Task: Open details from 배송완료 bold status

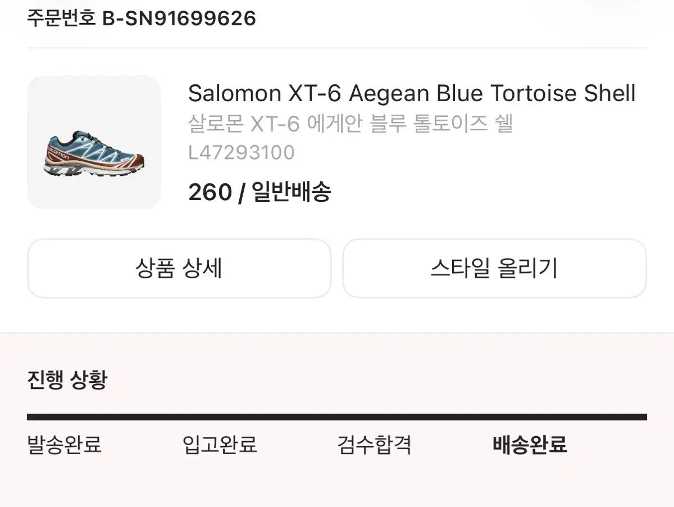Action: [531, 445]
